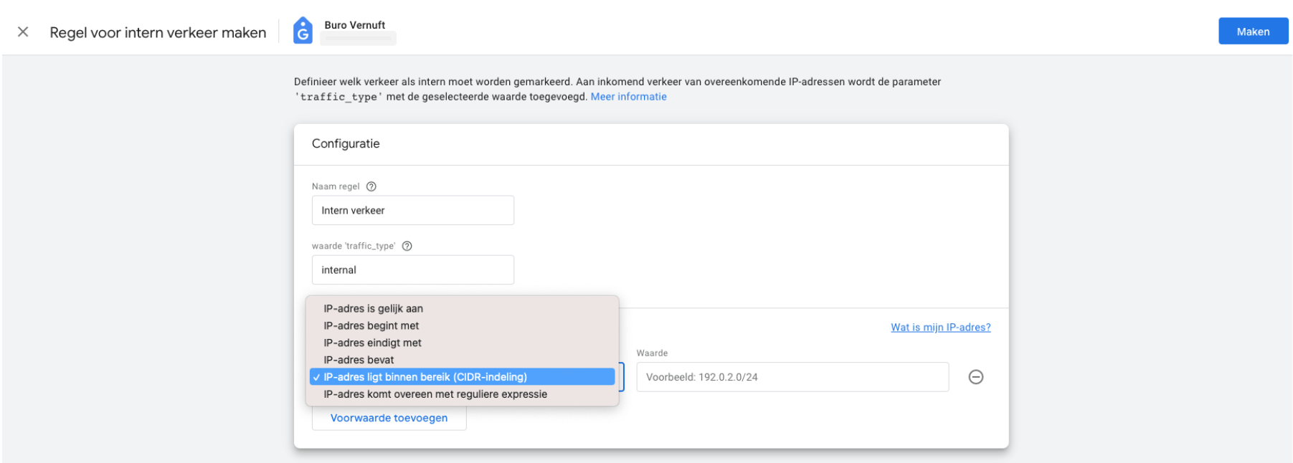Select 'IP-adres bevat' in dropdown
Image resolution: width=1293 pixels, height=463 pixels.
pos(359,360)
